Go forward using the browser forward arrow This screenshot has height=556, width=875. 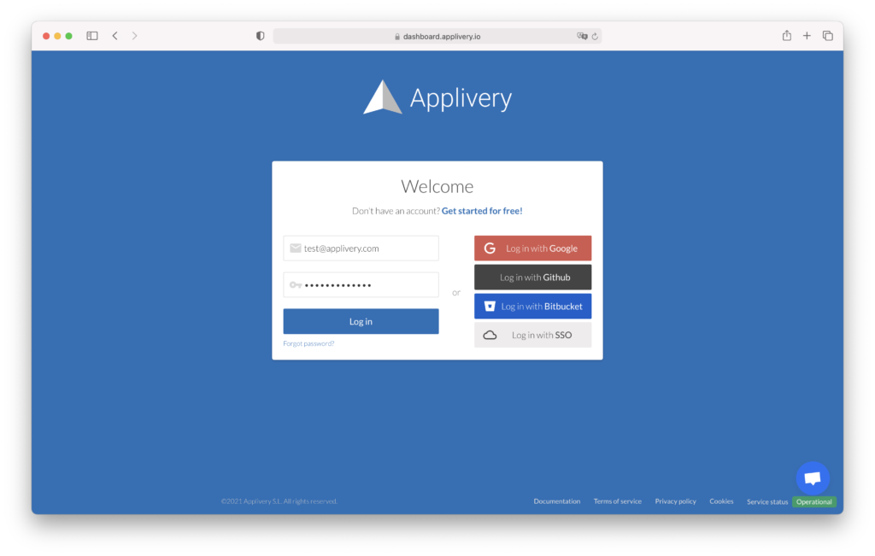pos(134,36)
